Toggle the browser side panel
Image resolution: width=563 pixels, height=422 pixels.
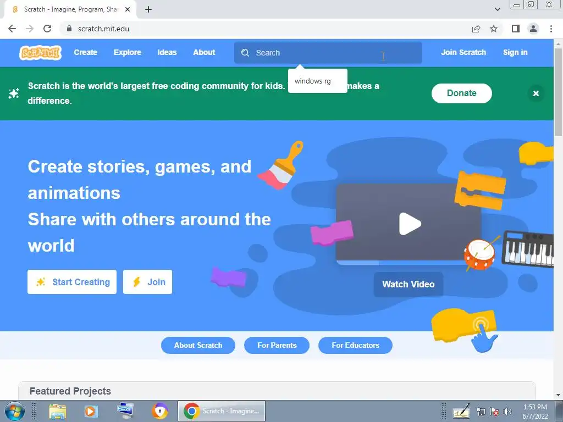(x=516, y=29)
